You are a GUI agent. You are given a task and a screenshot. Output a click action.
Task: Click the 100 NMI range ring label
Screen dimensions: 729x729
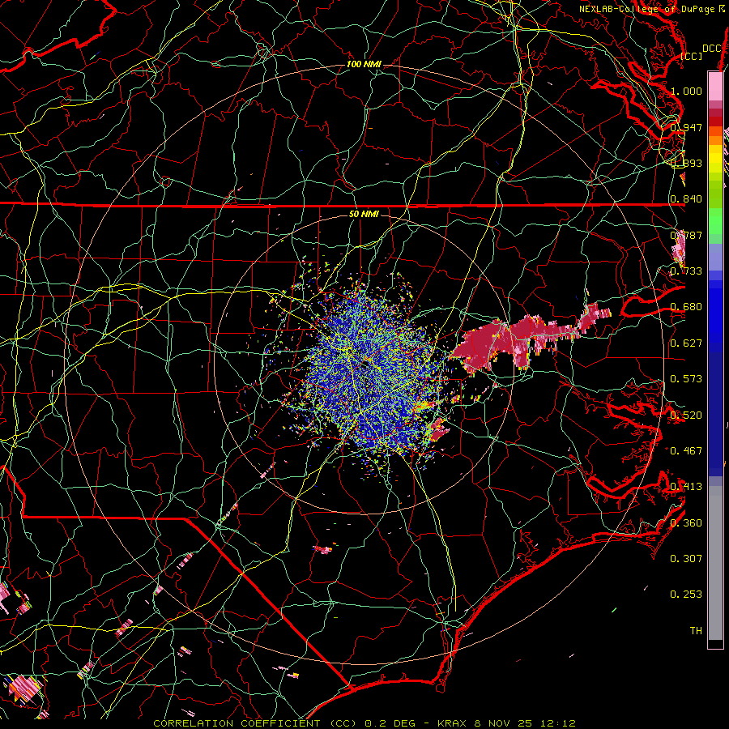pos(364,64)
